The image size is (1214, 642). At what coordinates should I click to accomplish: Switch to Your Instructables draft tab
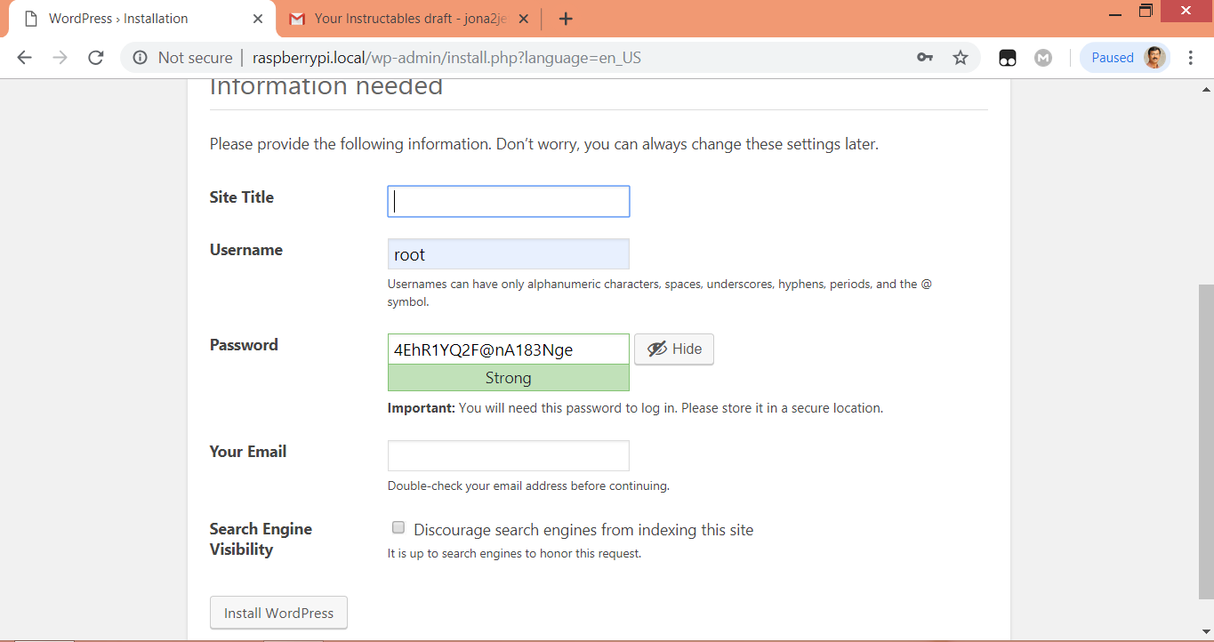pyautogui.click(x=409, y=19)
